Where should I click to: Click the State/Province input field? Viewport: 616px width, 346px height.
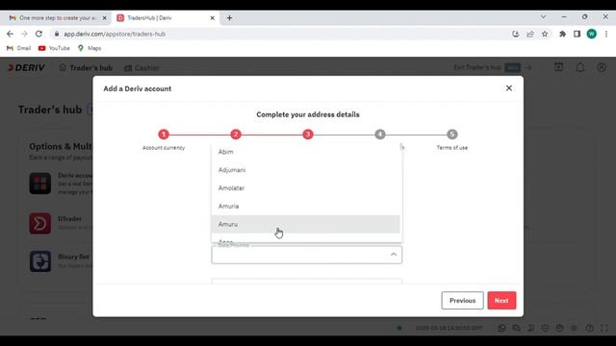pyautogui.click(x=306, y=255)
